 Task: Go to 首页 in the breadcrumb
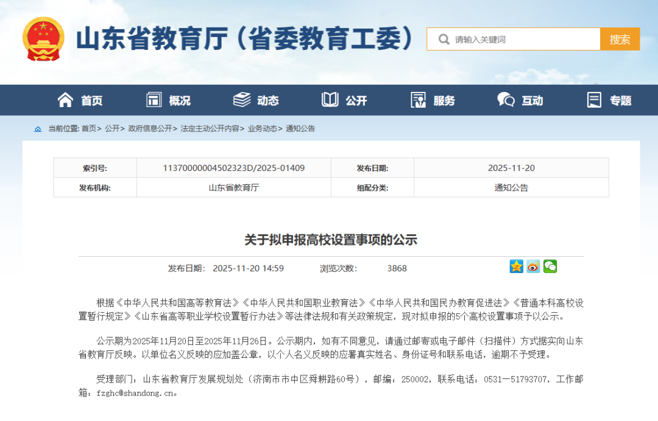pyautogui.click(x=88, y=129)
